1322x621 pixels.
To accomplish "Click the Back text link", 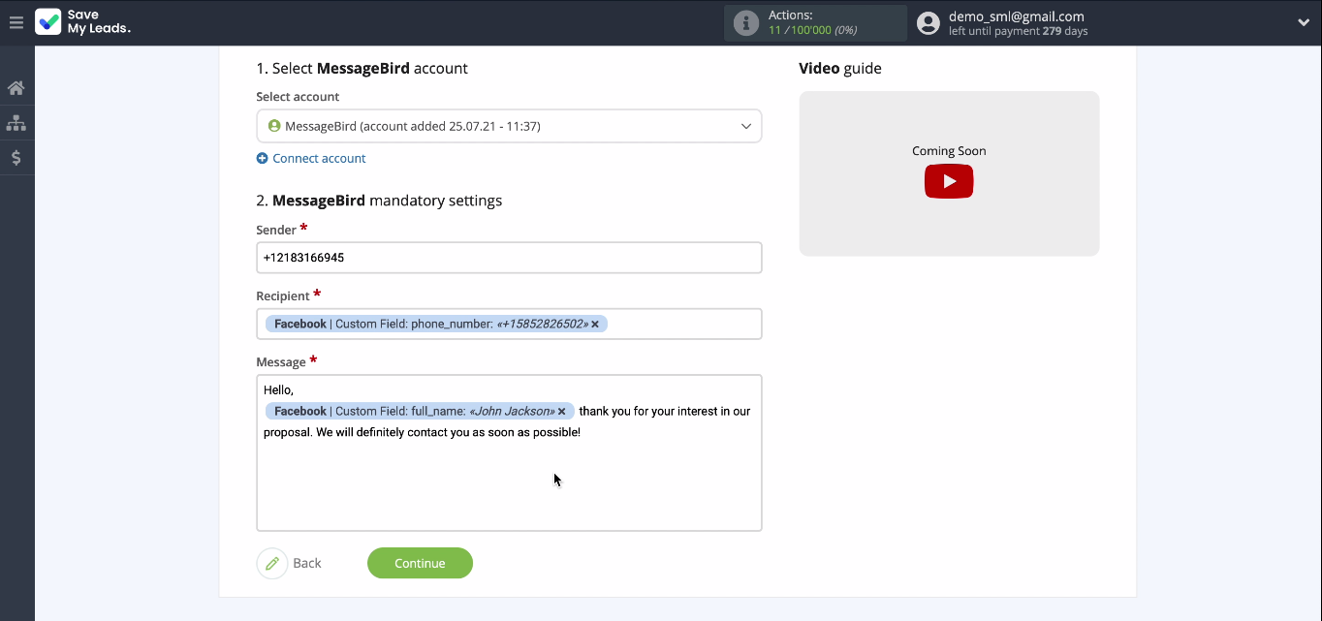I will [x=307, y=563].
